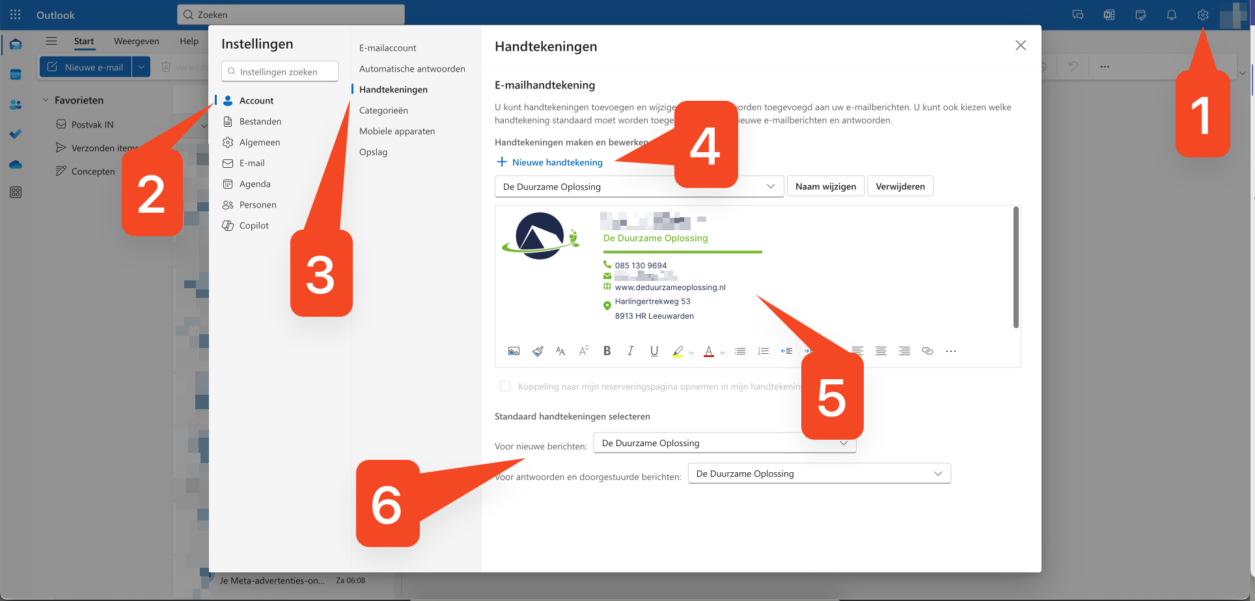Viewport: 1255px width, 601px height.
Task: Open OneDrive cloud in app rail
Action: click(x=16, y=165)
